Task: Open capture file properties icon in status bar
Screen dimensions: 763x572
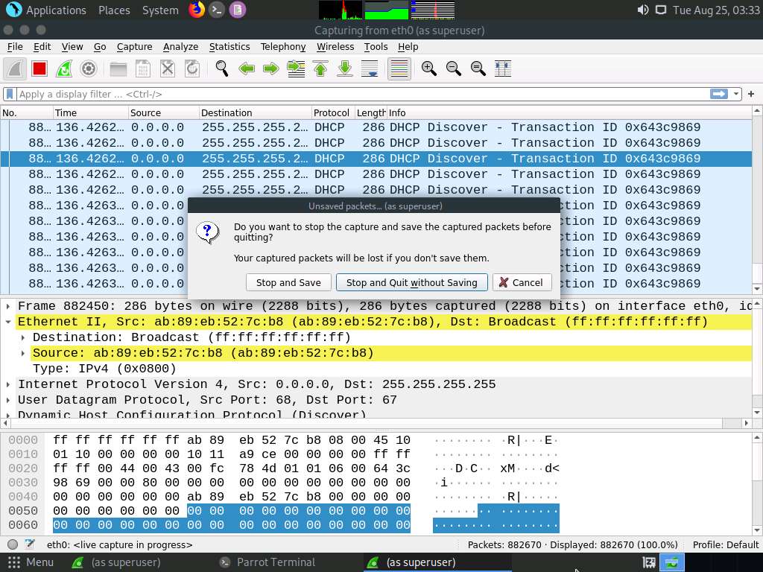Action: tap(30, 544)
